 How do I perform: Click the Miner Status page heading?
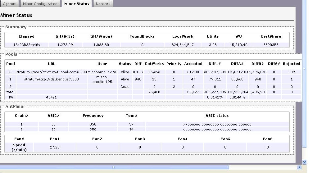[x=16, y=16]
